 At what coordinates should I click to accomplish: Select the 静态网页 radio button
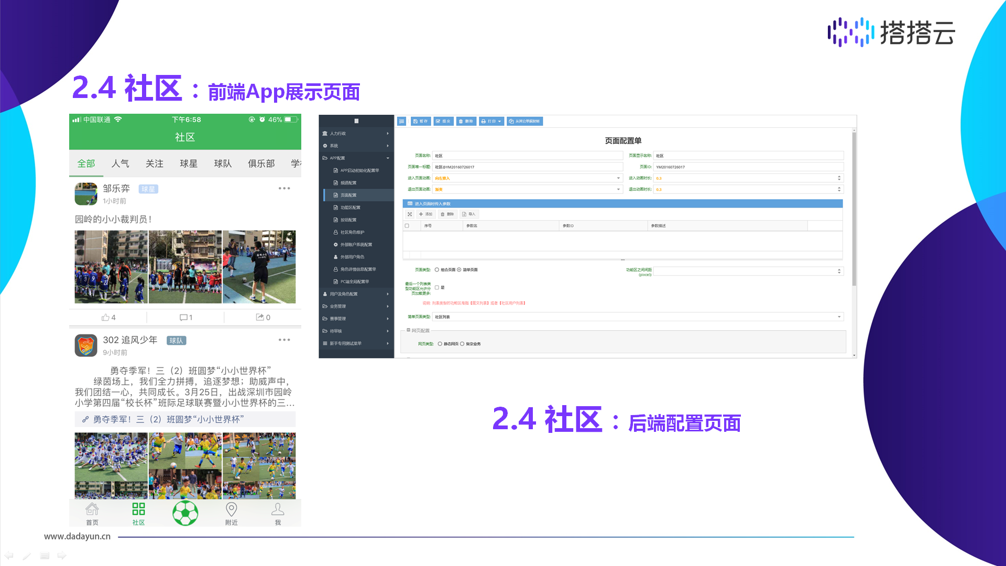coord(440,344)
